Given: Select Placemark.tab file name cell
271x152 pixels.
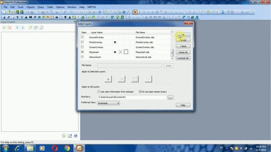Looking at the screenshot, I should coord(142,52).
